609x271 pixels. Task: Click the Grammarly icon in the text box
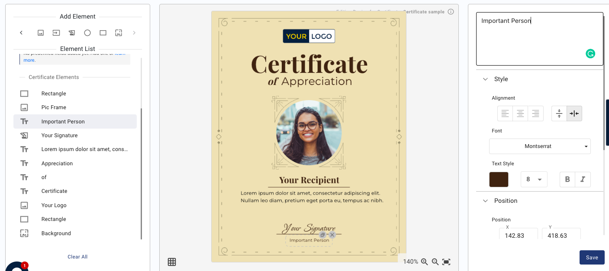(590, 54)
